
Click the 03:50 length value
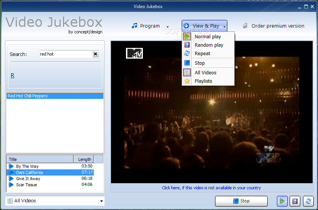pyautogui.click(x=87, y=166)
